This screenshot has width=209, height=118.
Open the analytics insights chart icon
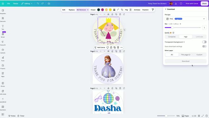176,3
